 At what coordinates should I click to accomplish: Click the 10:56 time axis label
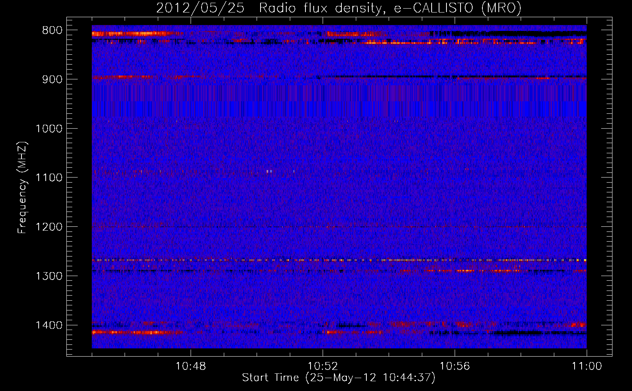(x=455, y=366)
